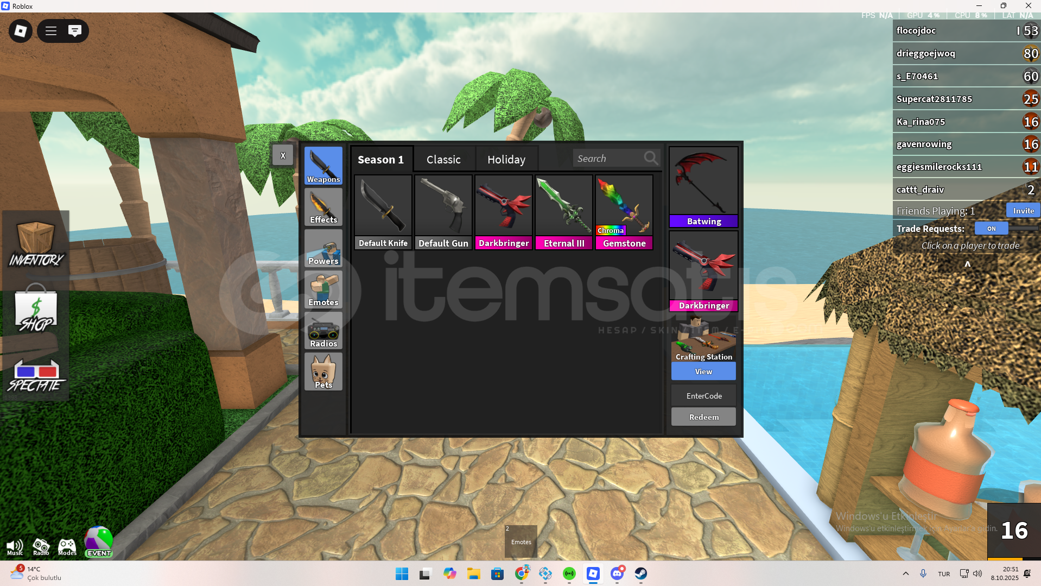This screenshot has height=586, width=1041.
Task: Select player Supercat2811785 in the leaderboard
Action: pyautogui.click(x=967, y=99)
